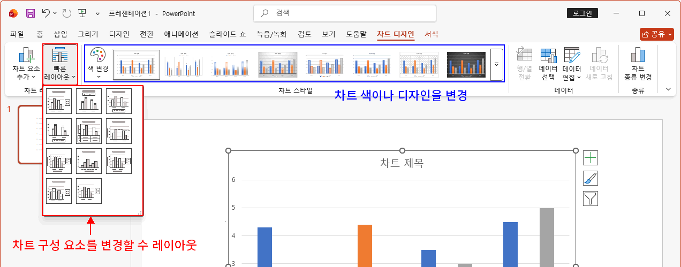Viewport: 681px width, 267px height.
Task: Apply quick layout 10 thumbnail
Action: click(x=59, y=191)
